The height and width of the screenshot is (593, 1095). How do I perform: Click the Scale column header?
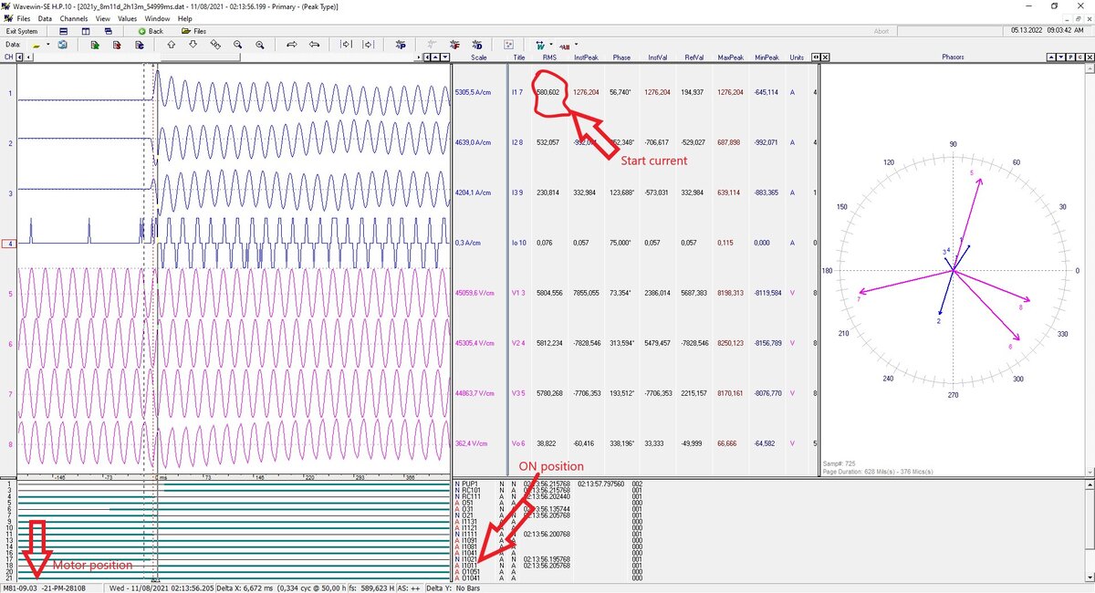[478, 57]
